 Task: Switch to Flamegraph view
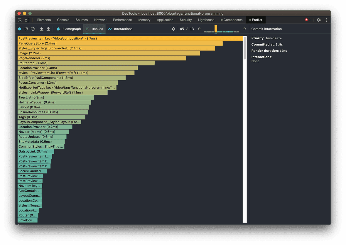coord(69,29)
